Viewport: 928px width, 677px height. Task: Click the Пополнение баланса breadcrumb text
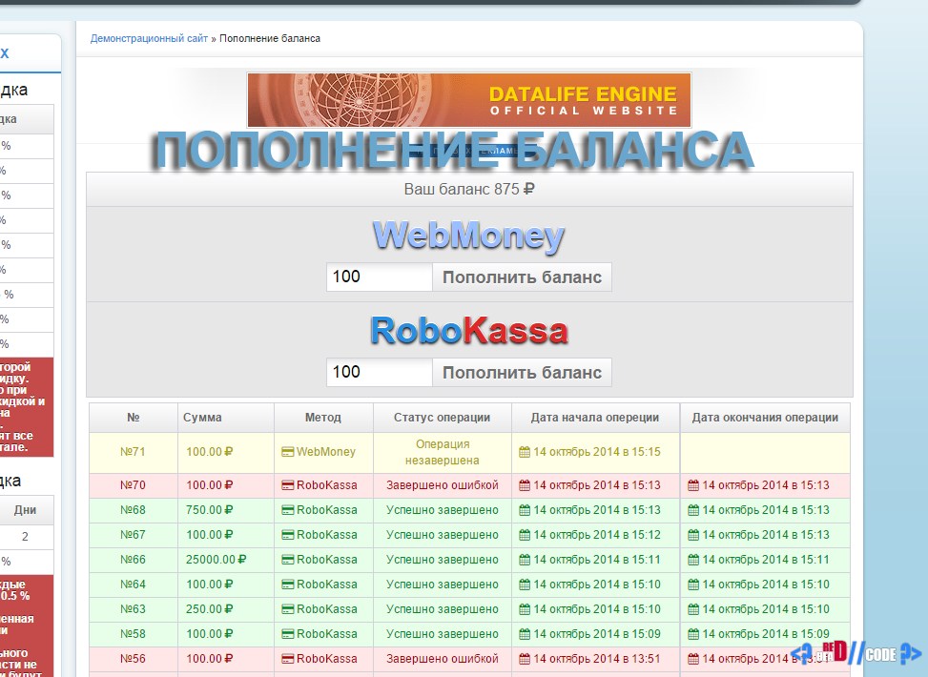[270, 38]
